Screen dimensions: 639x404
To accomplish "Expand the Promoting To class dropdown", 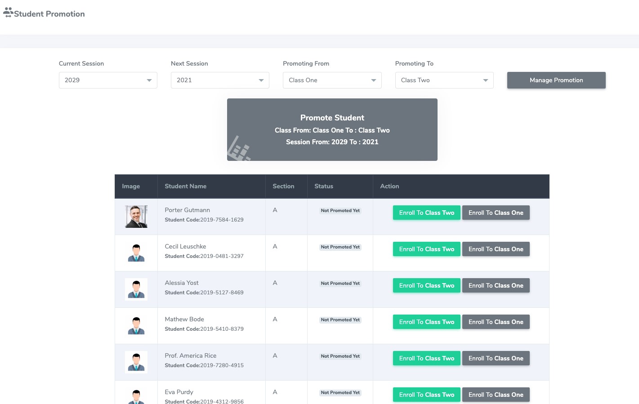I will 444,80.
